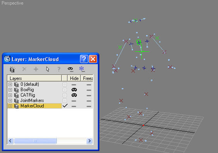The height and width of the screenshot is (153, 218).
Task: Click the Perspective viewport label
Action: coord(12,3)
